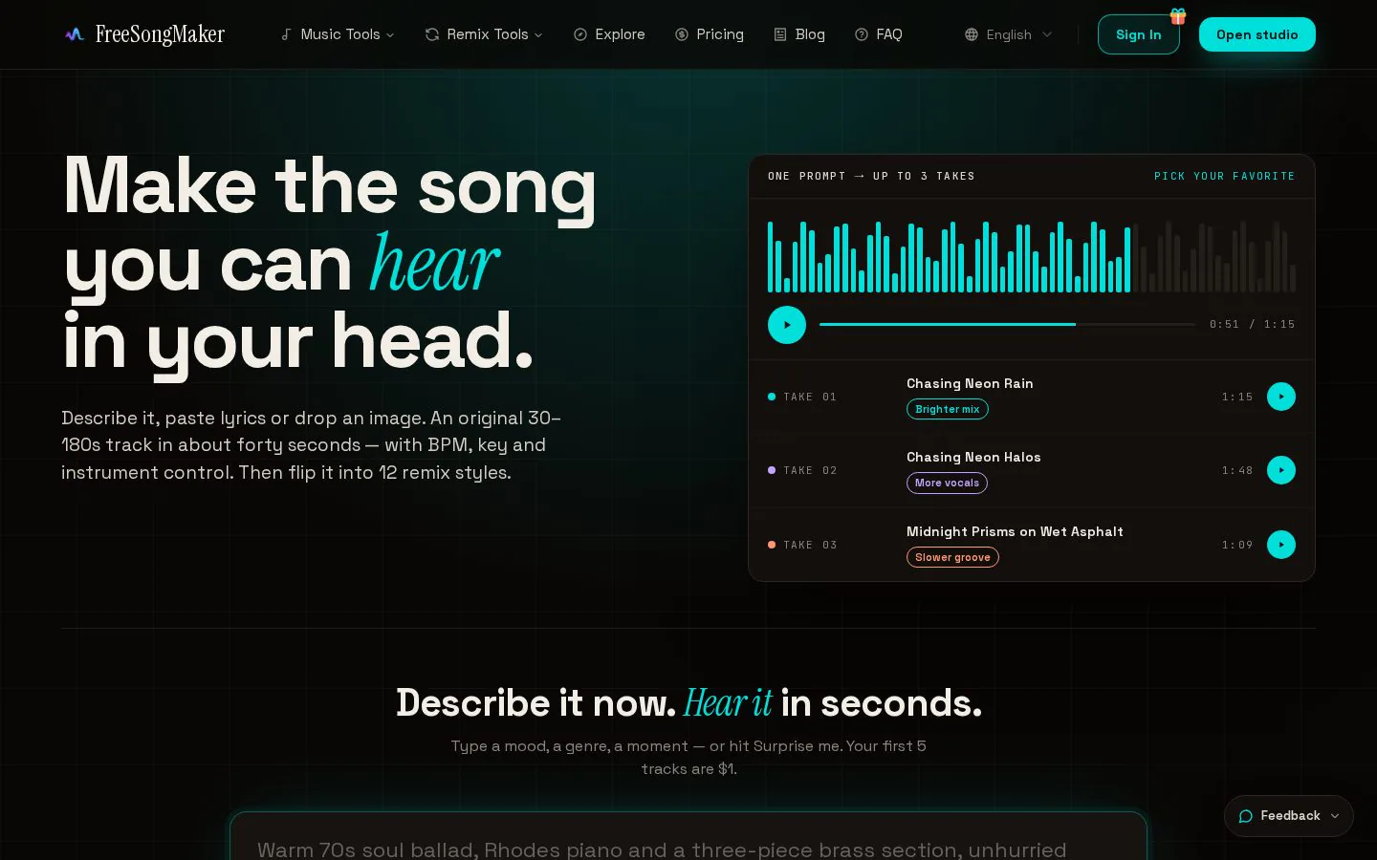Select the More vocals tag

coord(947,483)
